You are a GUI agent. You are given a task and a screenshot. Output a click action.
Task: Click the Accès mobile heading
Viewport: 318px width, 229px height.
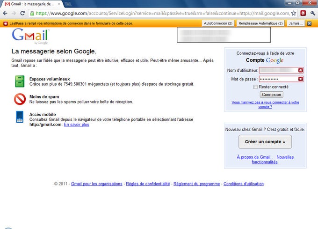coord(43,114)
